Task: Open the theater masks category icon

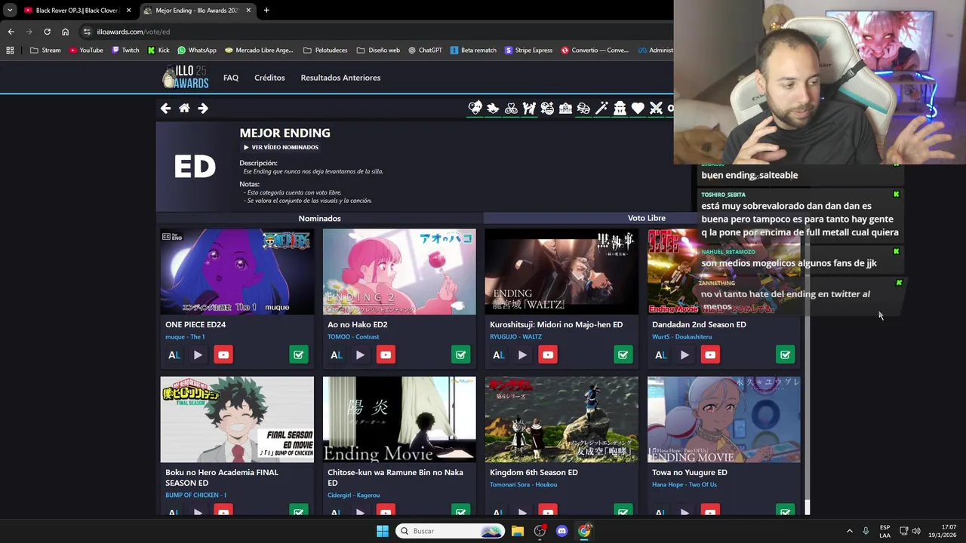Action: tap(583, 108)
